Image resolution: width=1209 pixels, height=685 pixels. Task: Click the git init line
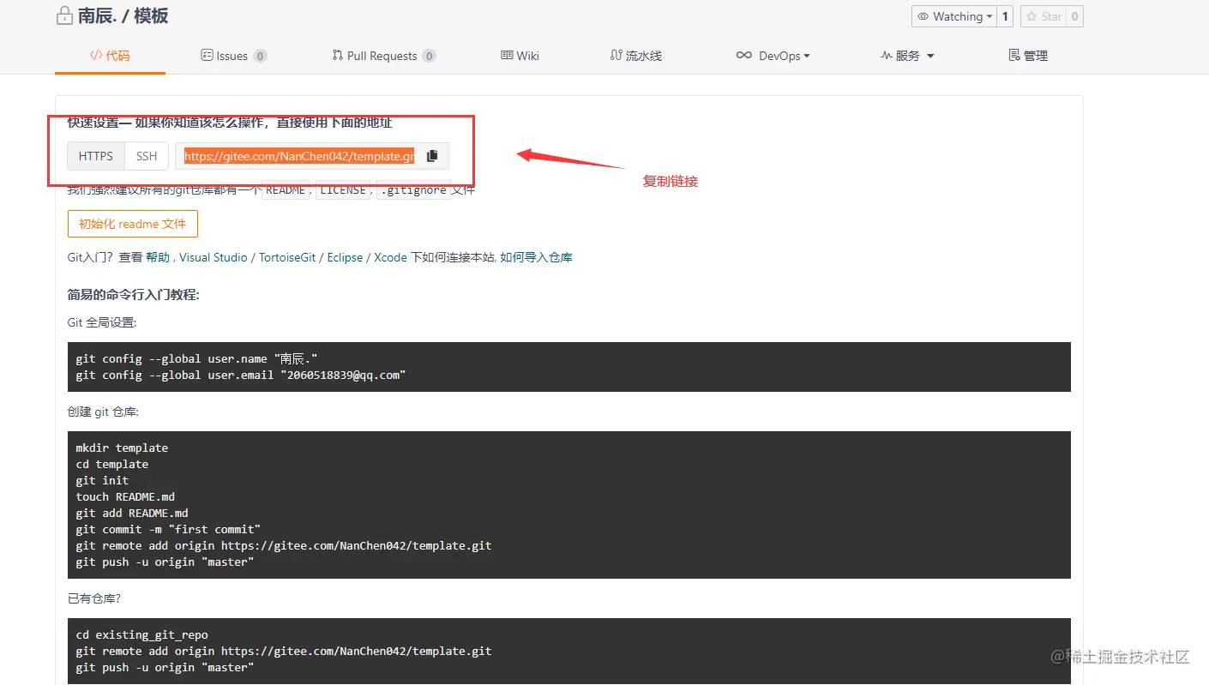pos(102,480)
